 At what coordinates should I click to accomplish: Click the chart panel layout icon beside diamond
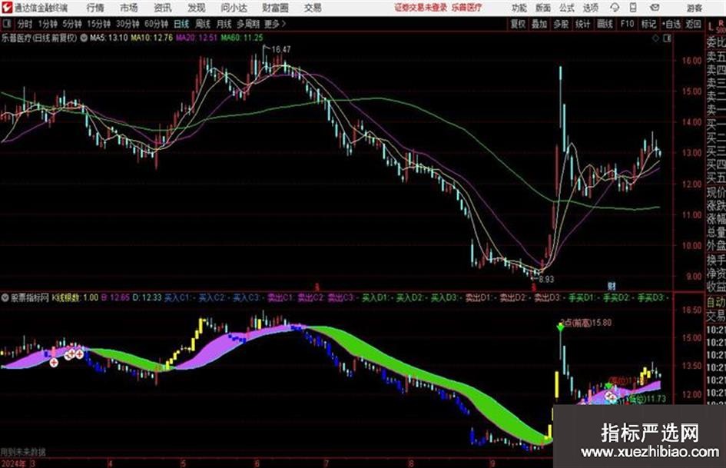click(x=667, y=38)
